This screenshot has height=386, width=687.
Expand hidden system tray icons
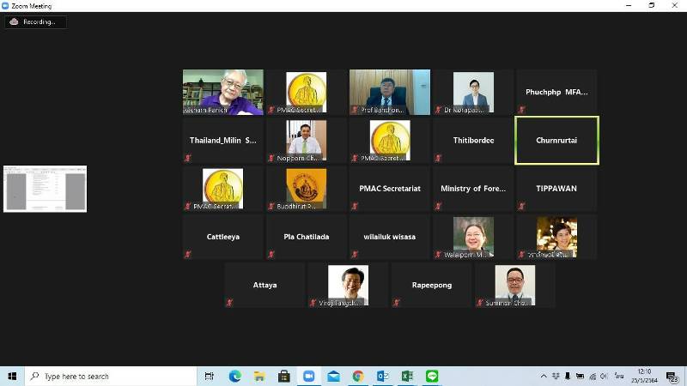coord(544,376)
